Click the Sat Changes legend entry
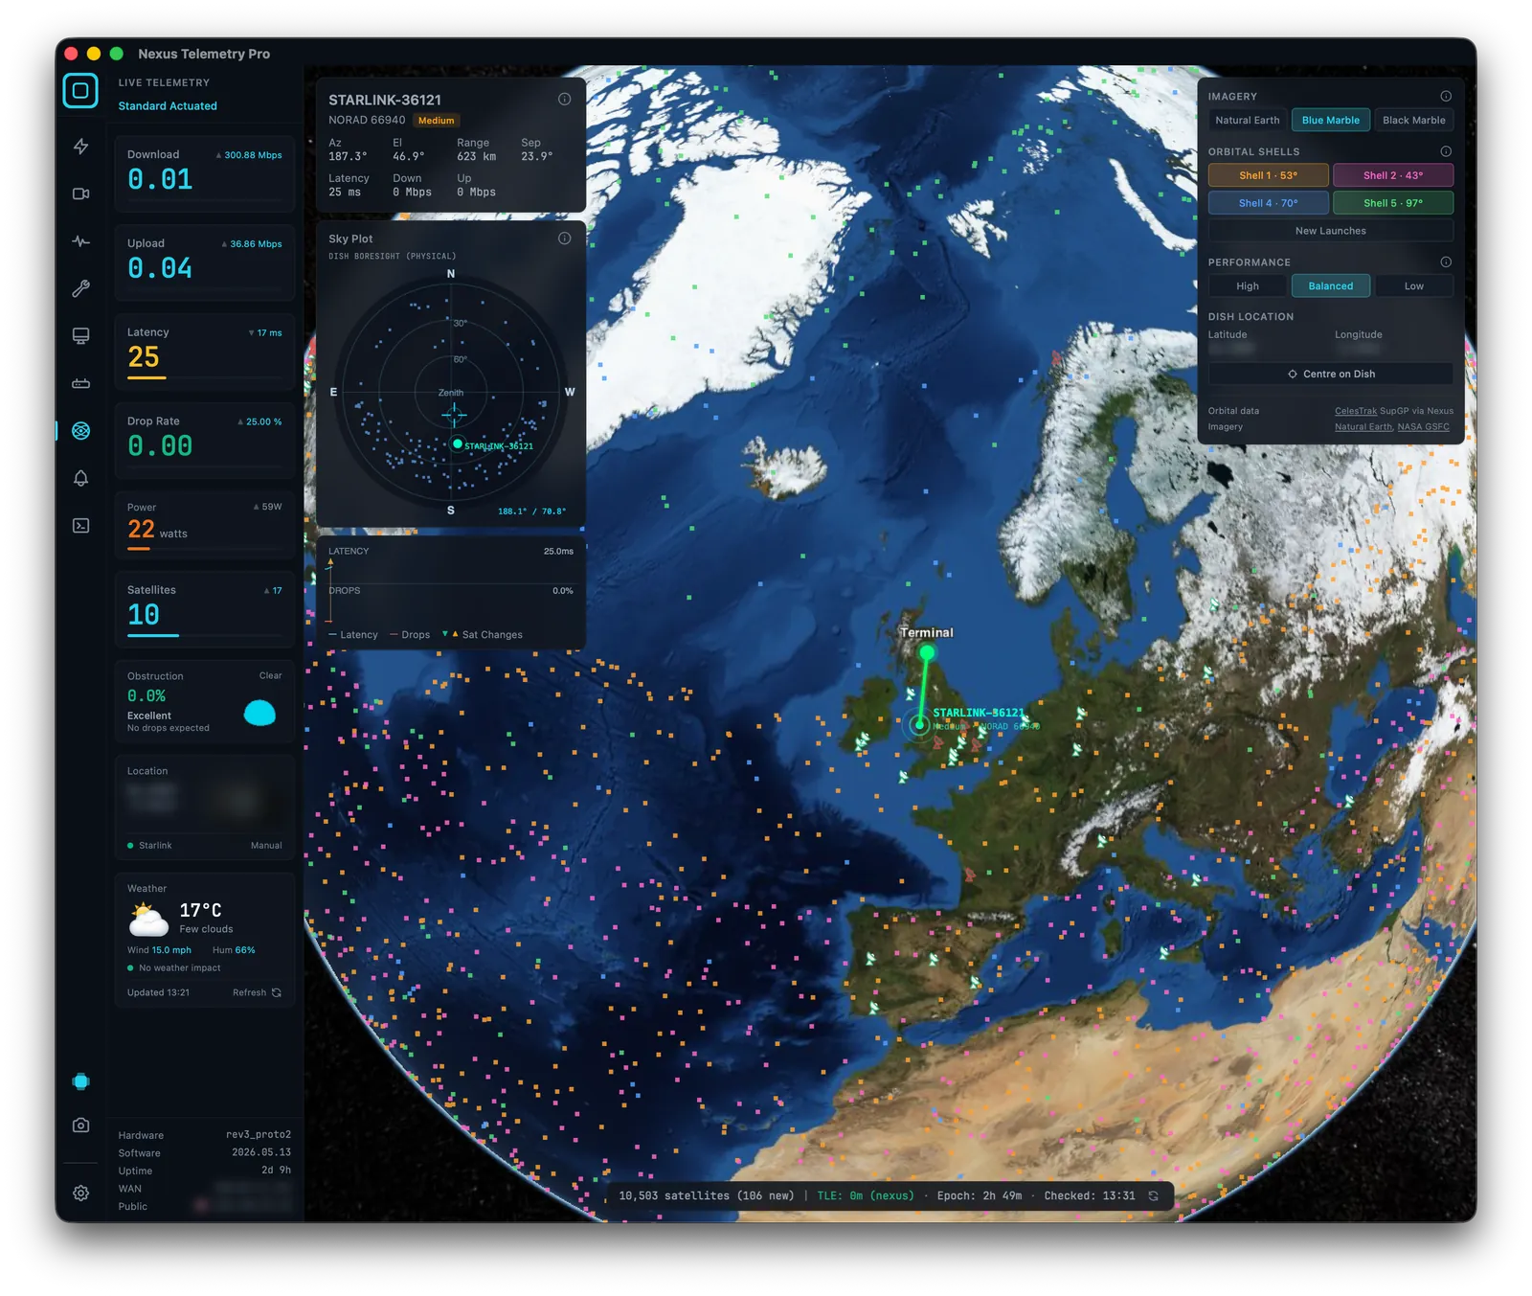The width and height of the screenshot is (1532, 1296). point(483,635)
